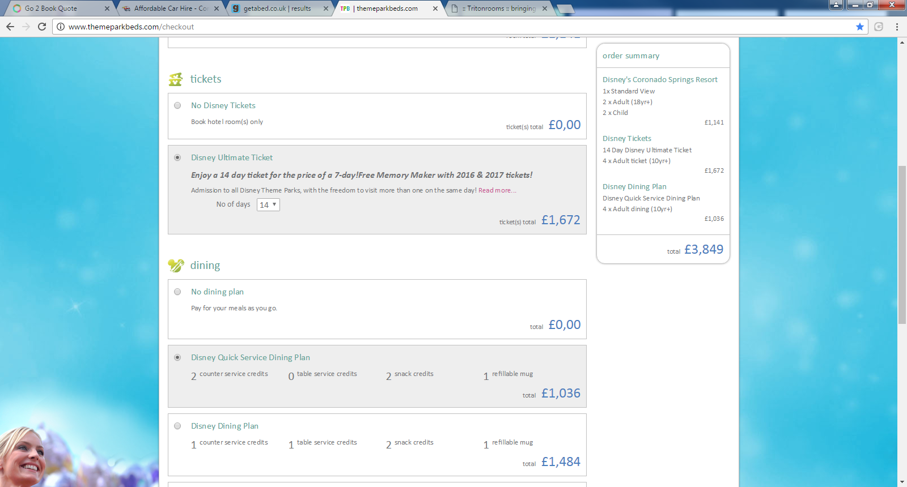Click the Chrome user profile icon

tap(836, 5)
